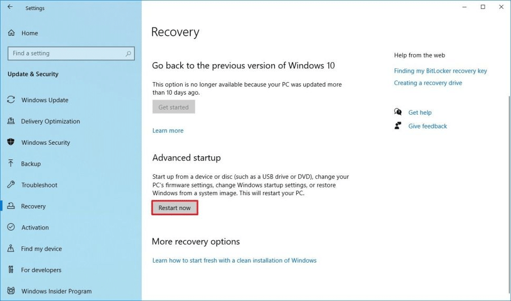The image size is (511, 301).
Task: Open Windows Insider Program settings
Action: (x=56, y=291)
